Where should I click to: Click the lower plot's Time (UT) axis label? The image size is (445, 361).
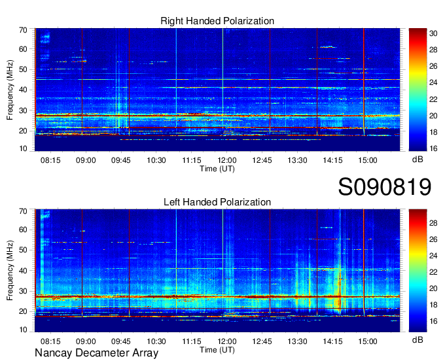pos(217,350)
